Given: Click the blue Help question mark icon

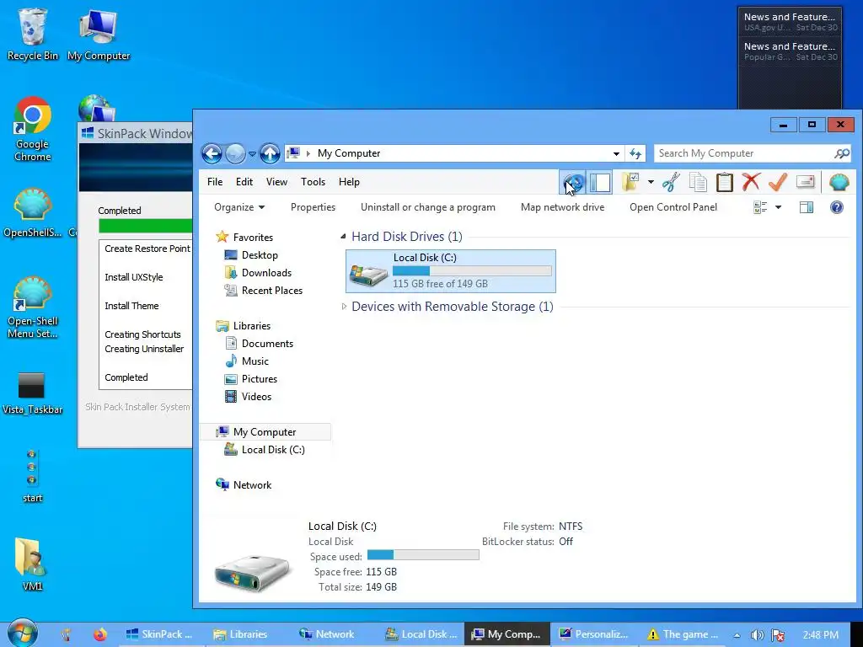Looking at the screenshot, I should pos(837,207).
